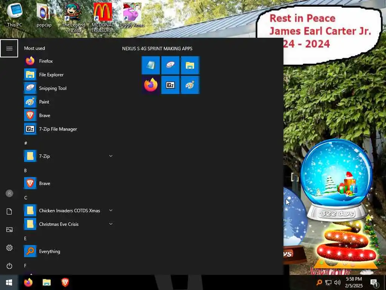Open Firefox from the taskbar
The image size is (386, 290).
[x=28, y=282]
